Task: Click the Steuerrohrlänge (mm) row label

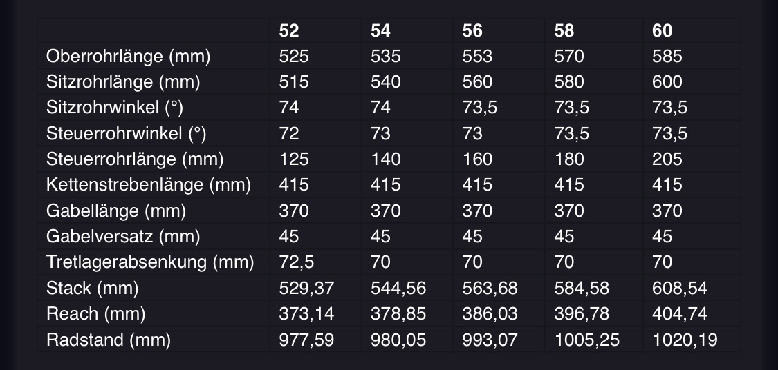Action: pyautogui.click(x=135, y=159)
